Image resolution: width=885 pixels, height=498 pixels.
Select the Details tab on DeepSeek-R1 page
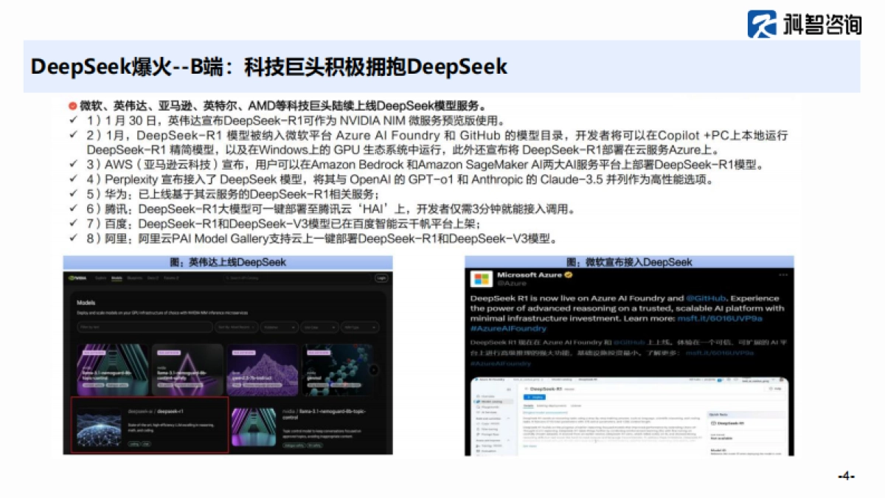(530, 406)
